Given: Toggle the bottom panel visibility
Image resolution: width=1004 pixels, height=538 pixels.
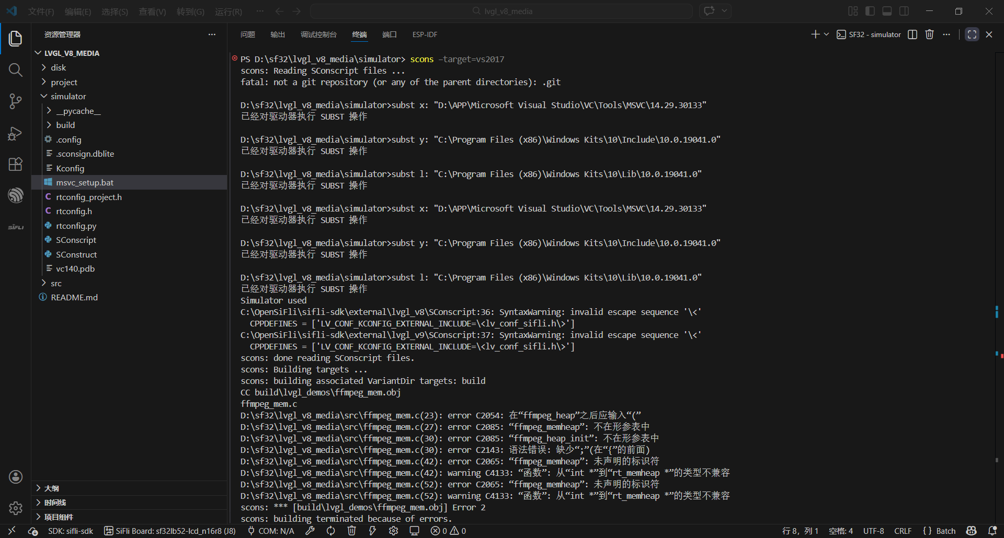Looking at the screenshot, I should point(887,11).
